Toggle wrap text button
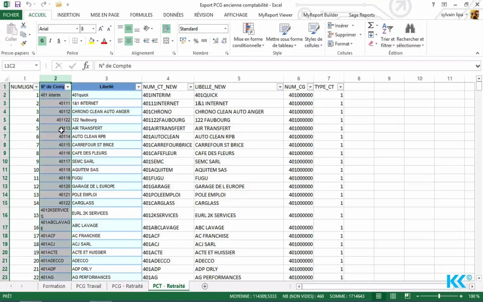 pos(167,29)
